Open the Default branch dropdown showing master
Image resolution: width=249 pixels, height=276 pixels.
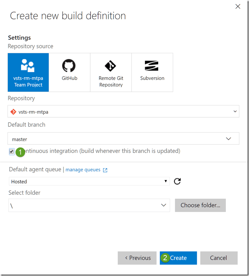click(x=123, y=139)
